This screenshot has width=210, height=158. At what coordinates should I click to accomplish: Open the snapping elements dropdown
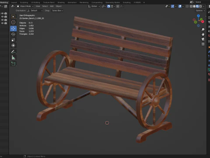coord(113,6)
